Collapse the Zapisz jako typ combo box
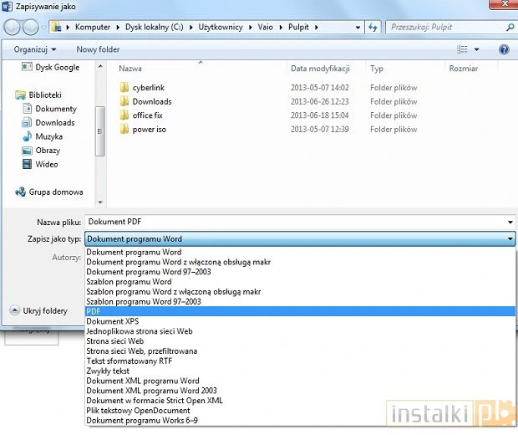 click(510, 239)
